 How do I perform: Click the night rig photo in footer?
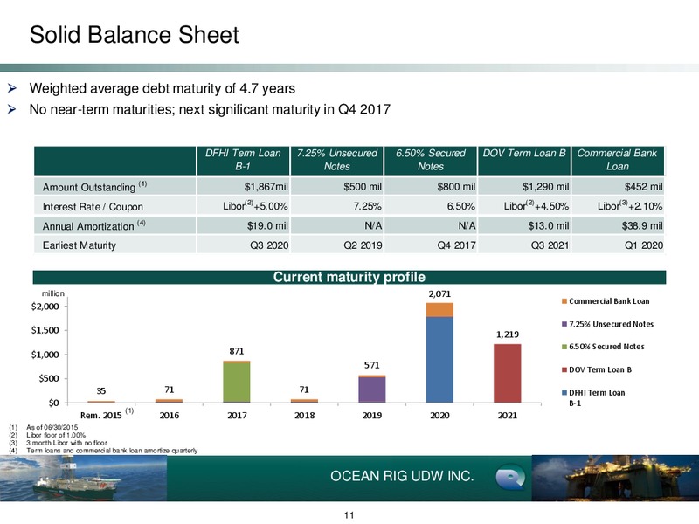point(615,478)
